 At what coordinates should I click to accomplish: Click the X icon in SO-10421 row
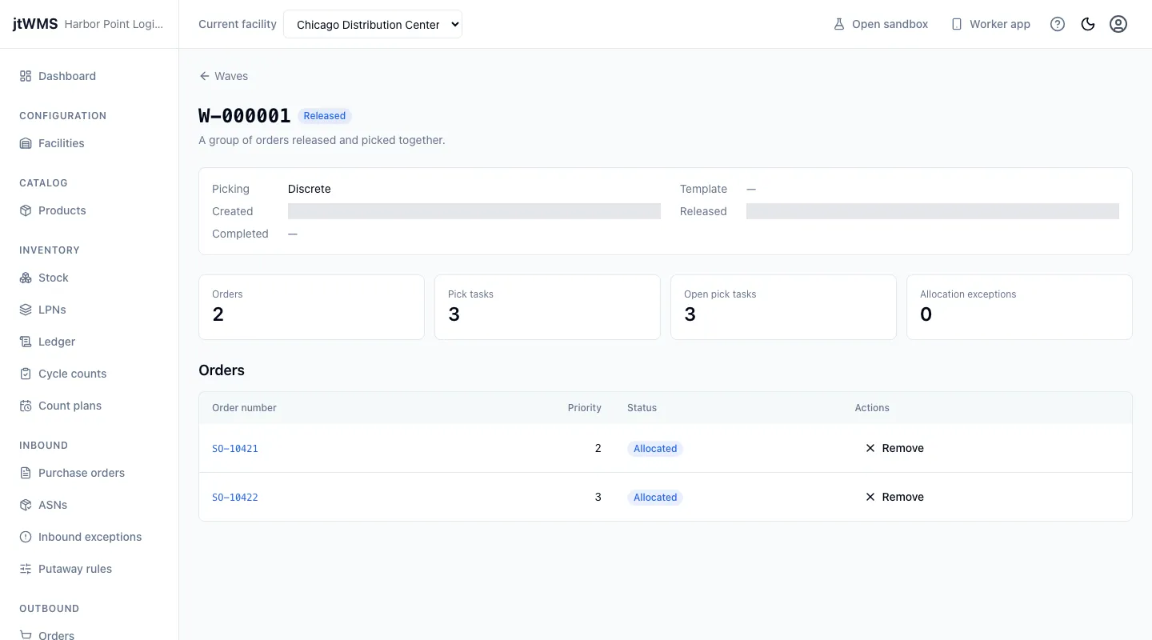pyautogui.click(x=870, y=448)
